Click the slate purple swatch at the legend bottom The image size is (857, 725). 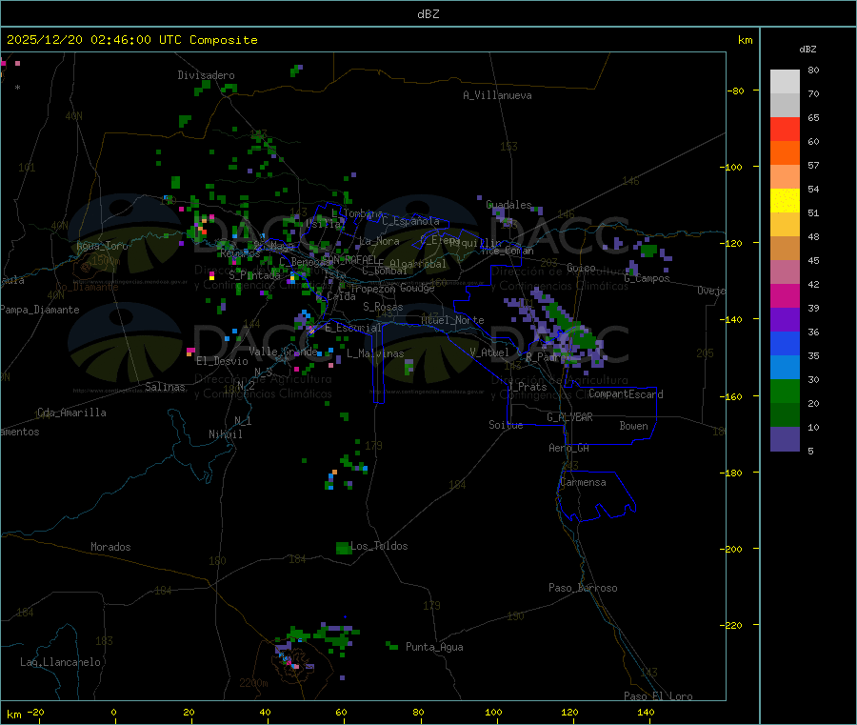[x=785, y=438]
